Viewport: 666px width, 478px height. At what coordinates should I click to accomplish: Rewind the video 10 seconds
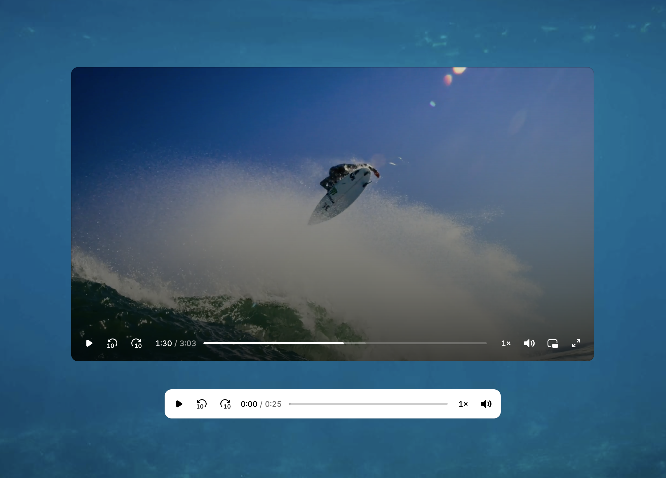click(112, 343)
